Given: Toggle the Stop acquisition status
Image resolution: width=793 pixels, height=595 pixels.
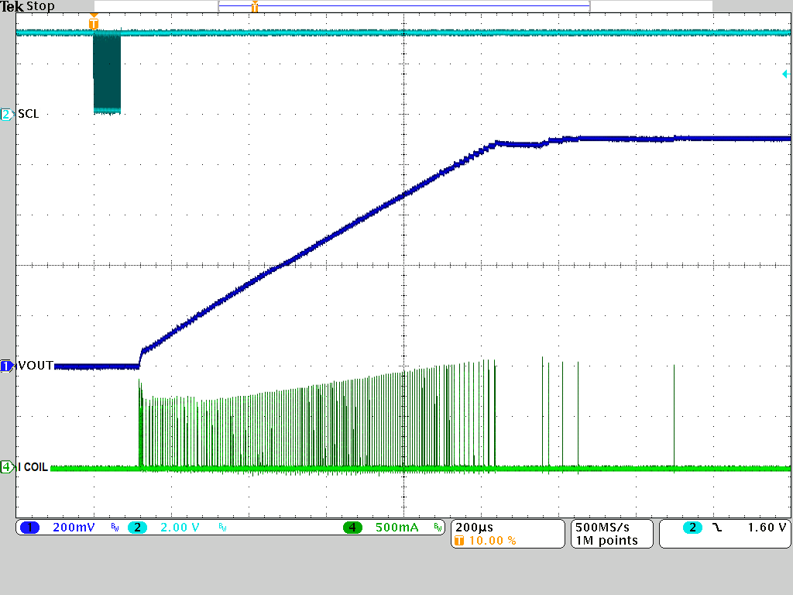Looking at the screenshot, I should coord(40,6).
